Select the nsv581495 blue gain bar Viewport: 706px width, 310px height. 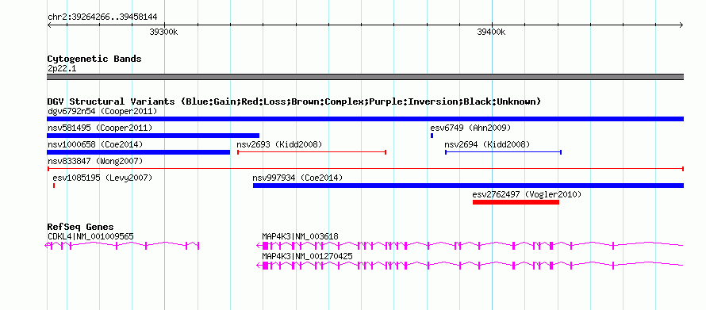tap(153, 136)
